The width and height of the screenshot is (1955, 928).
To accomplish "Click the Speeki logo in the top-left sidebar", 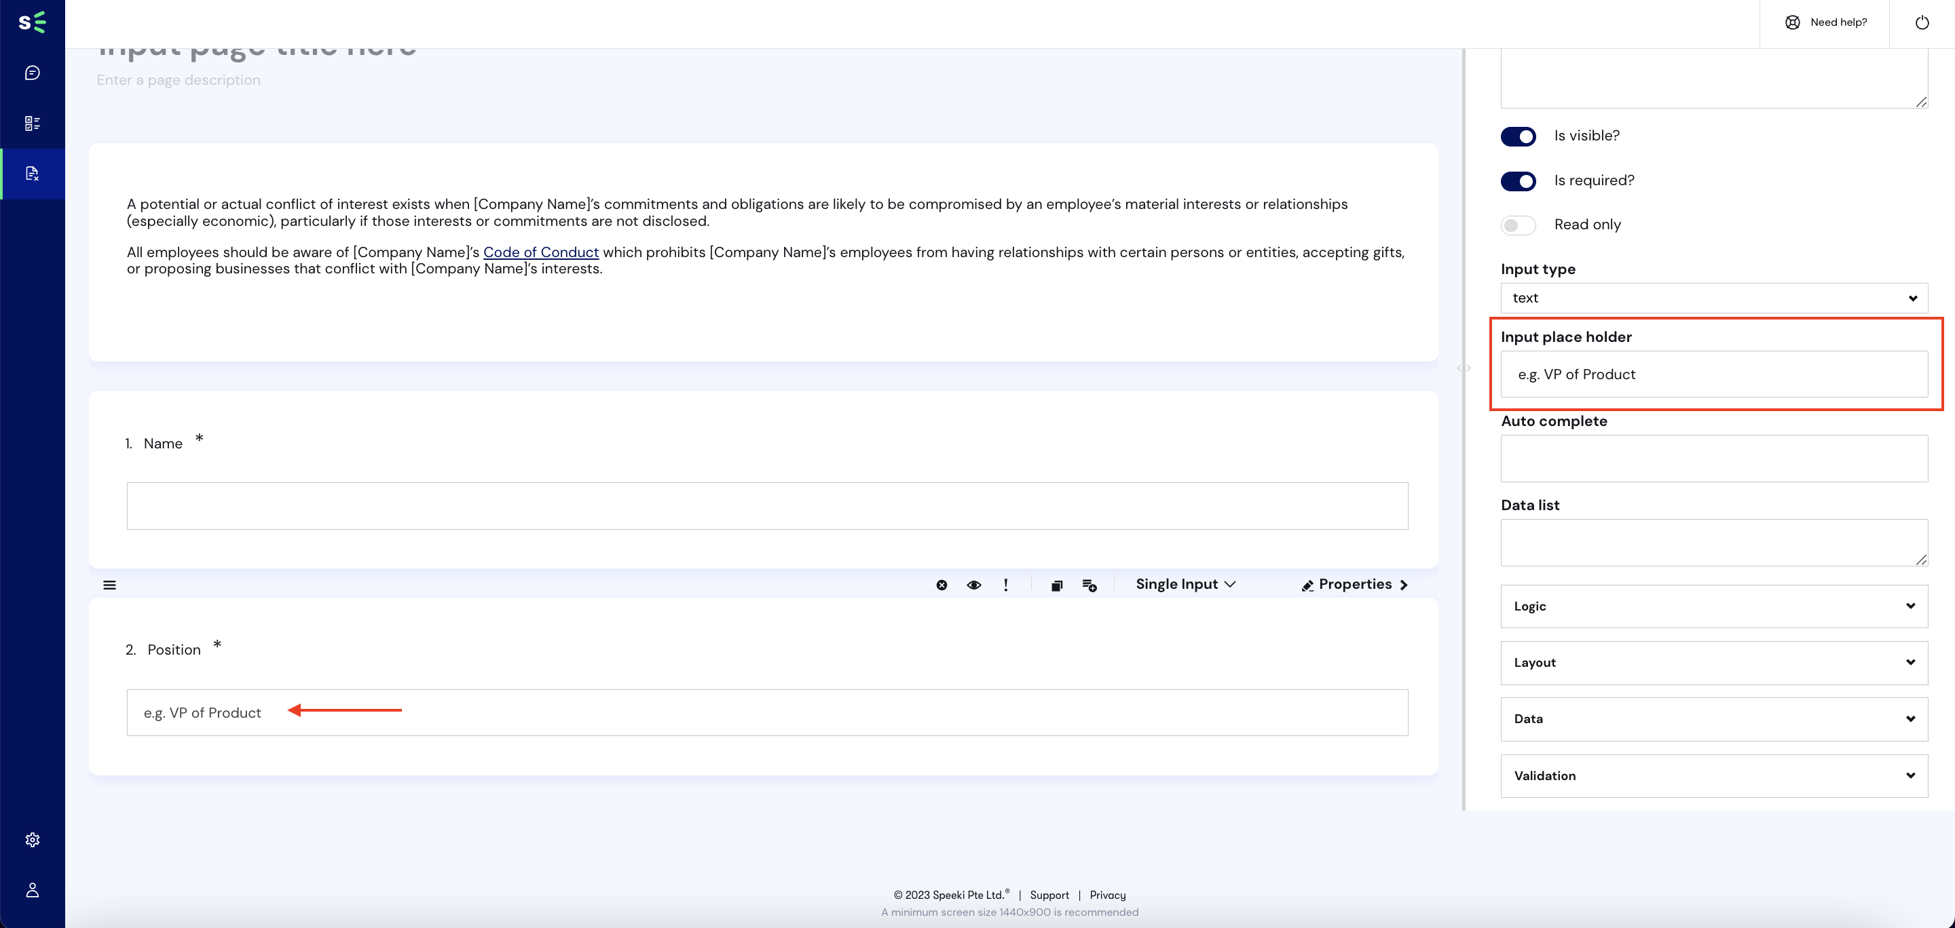I will tap(33, 22).
